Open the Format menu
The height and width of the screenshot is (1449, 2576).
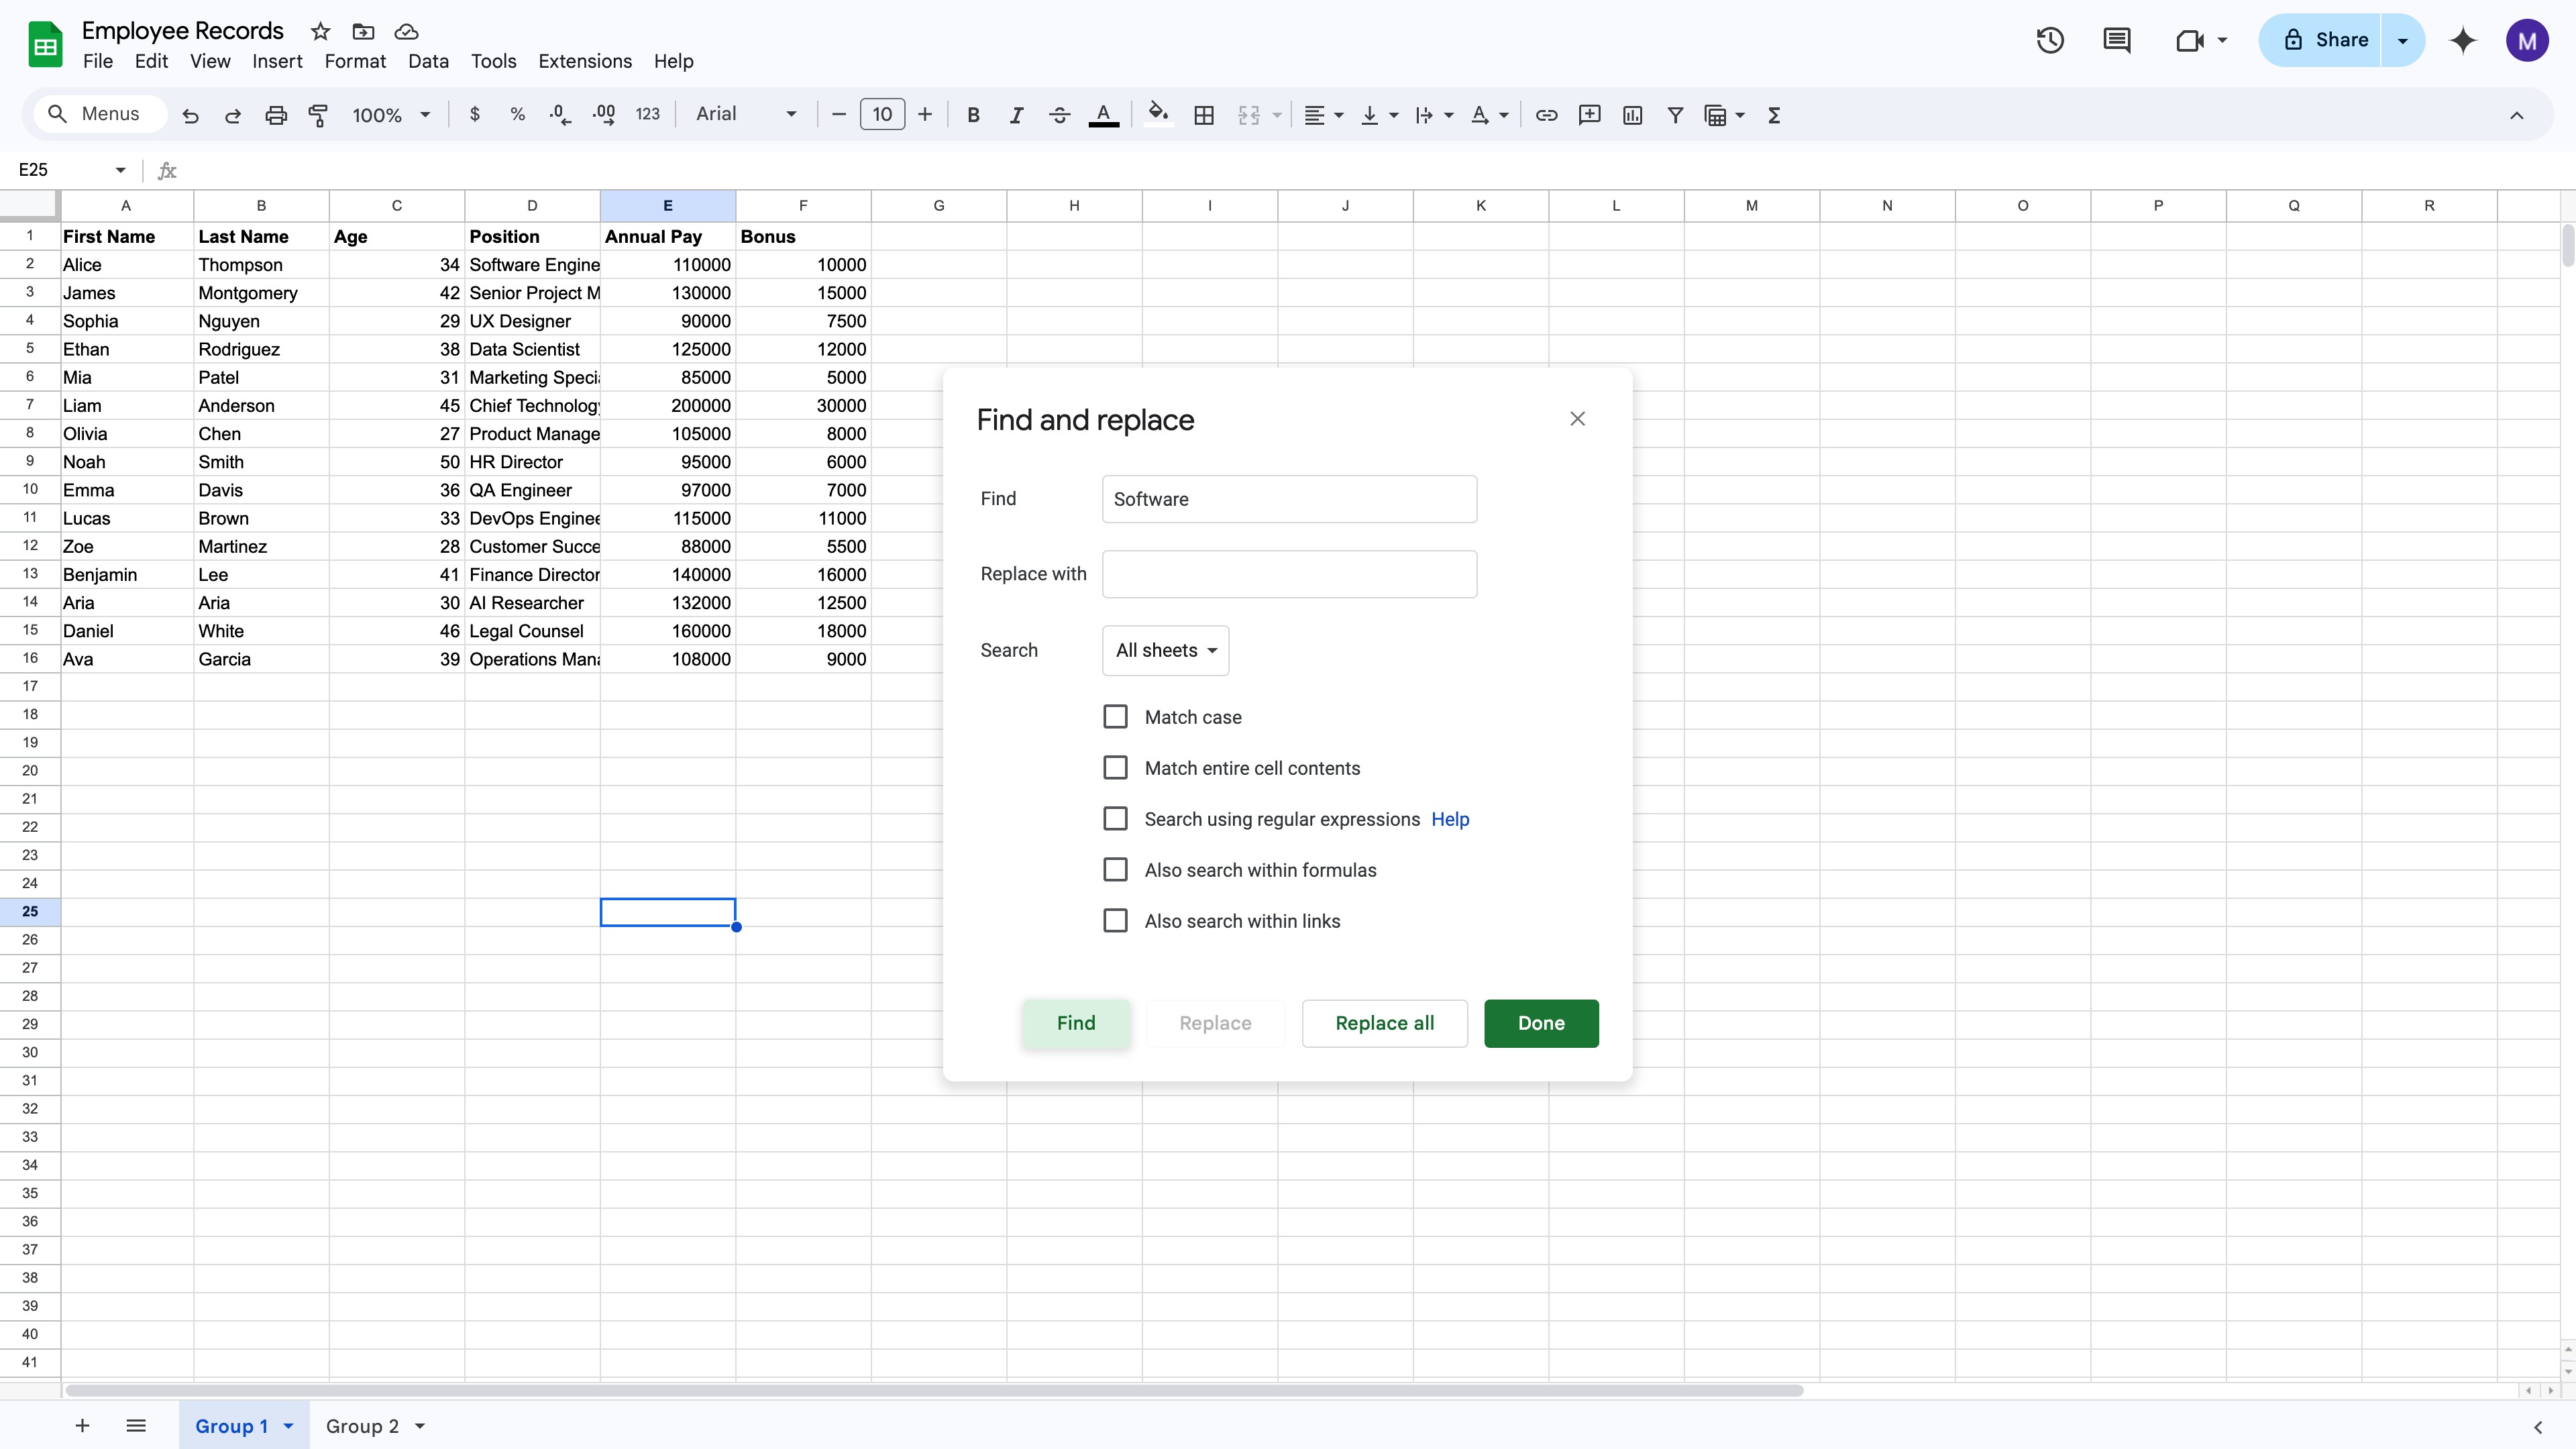[355, 61]
